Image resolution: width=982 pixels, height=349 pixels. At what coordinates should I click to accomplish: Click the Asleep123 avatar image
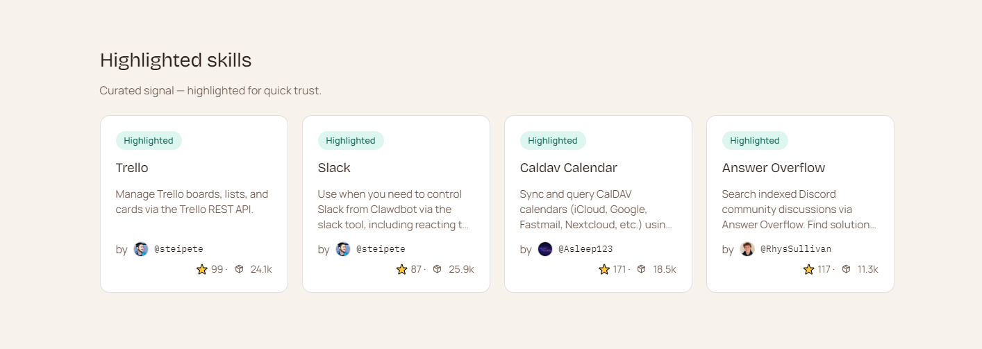pos(545,249)
